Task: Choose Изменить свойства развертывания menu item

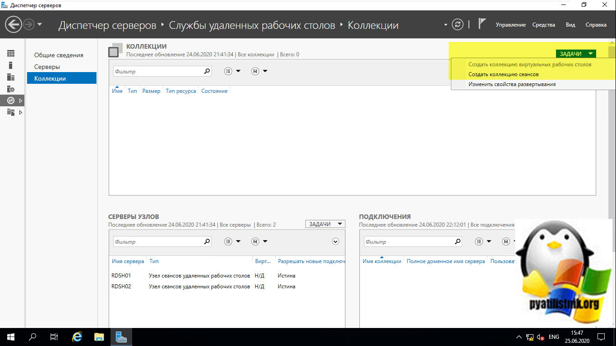Action: click(512, 84)
